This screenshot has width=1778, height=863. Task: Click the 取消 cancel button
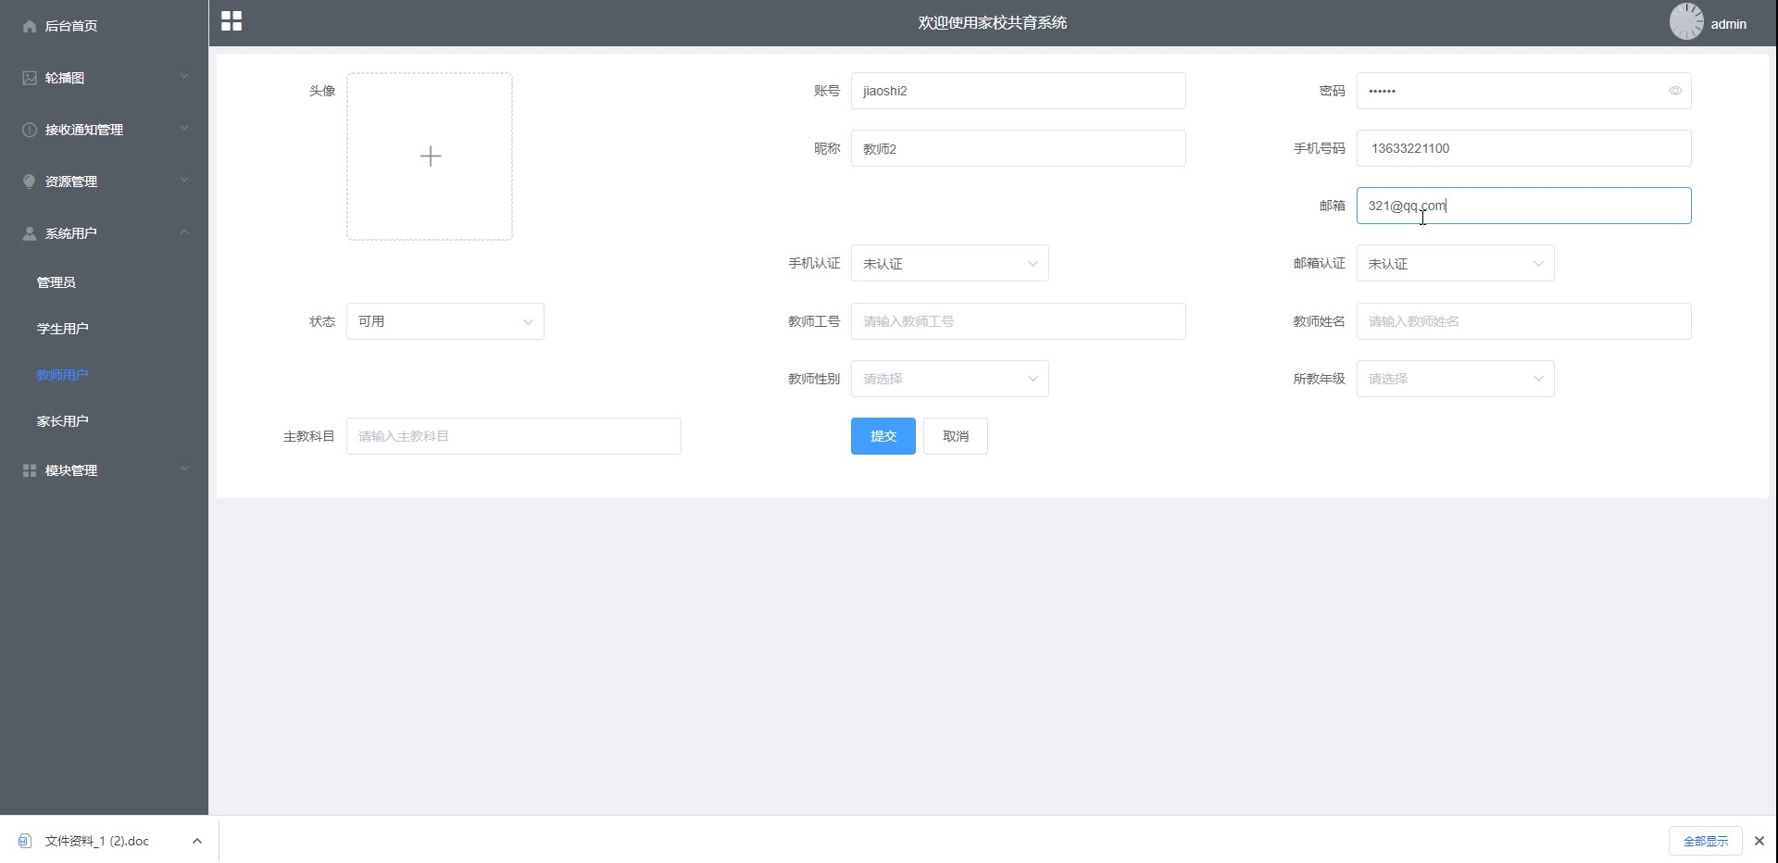pyautogui.click(x=956, y=436)
